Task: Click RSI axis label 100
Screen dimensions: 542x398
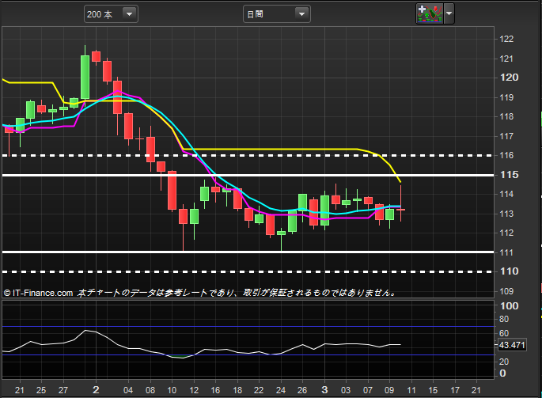Action: pos(509,305)
